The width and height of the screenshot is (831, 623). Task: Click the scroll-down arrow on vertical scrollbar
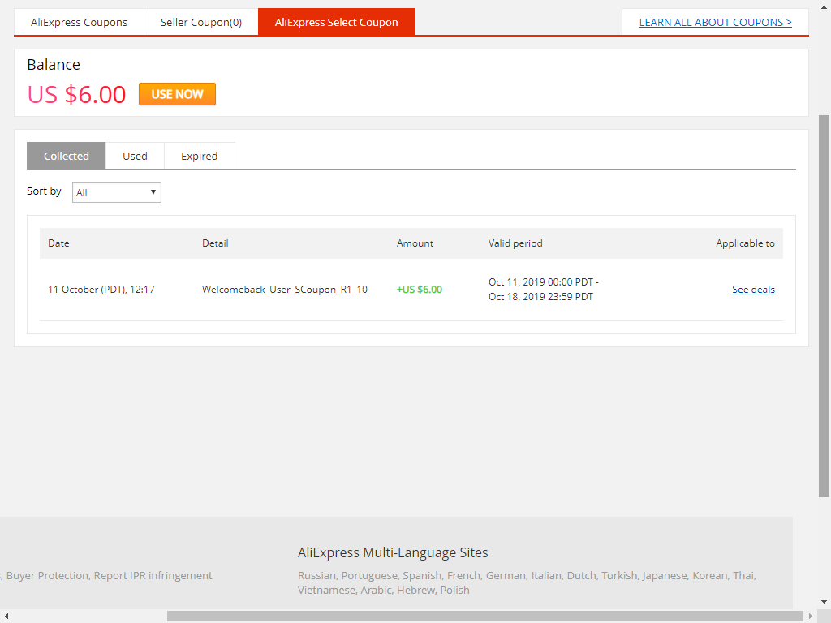point(825,602)
